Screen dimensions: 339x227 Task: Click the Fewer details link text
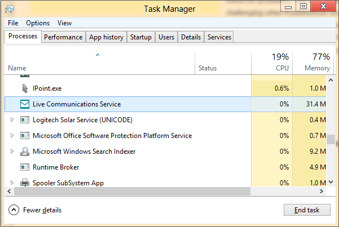(x=42, y=210)
